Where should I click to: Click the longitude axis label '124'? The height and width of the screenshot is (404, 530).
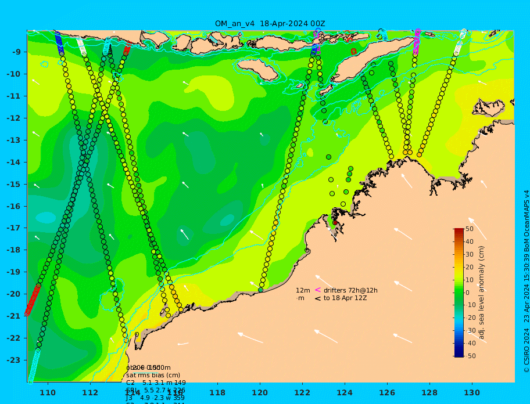(345, 392)
